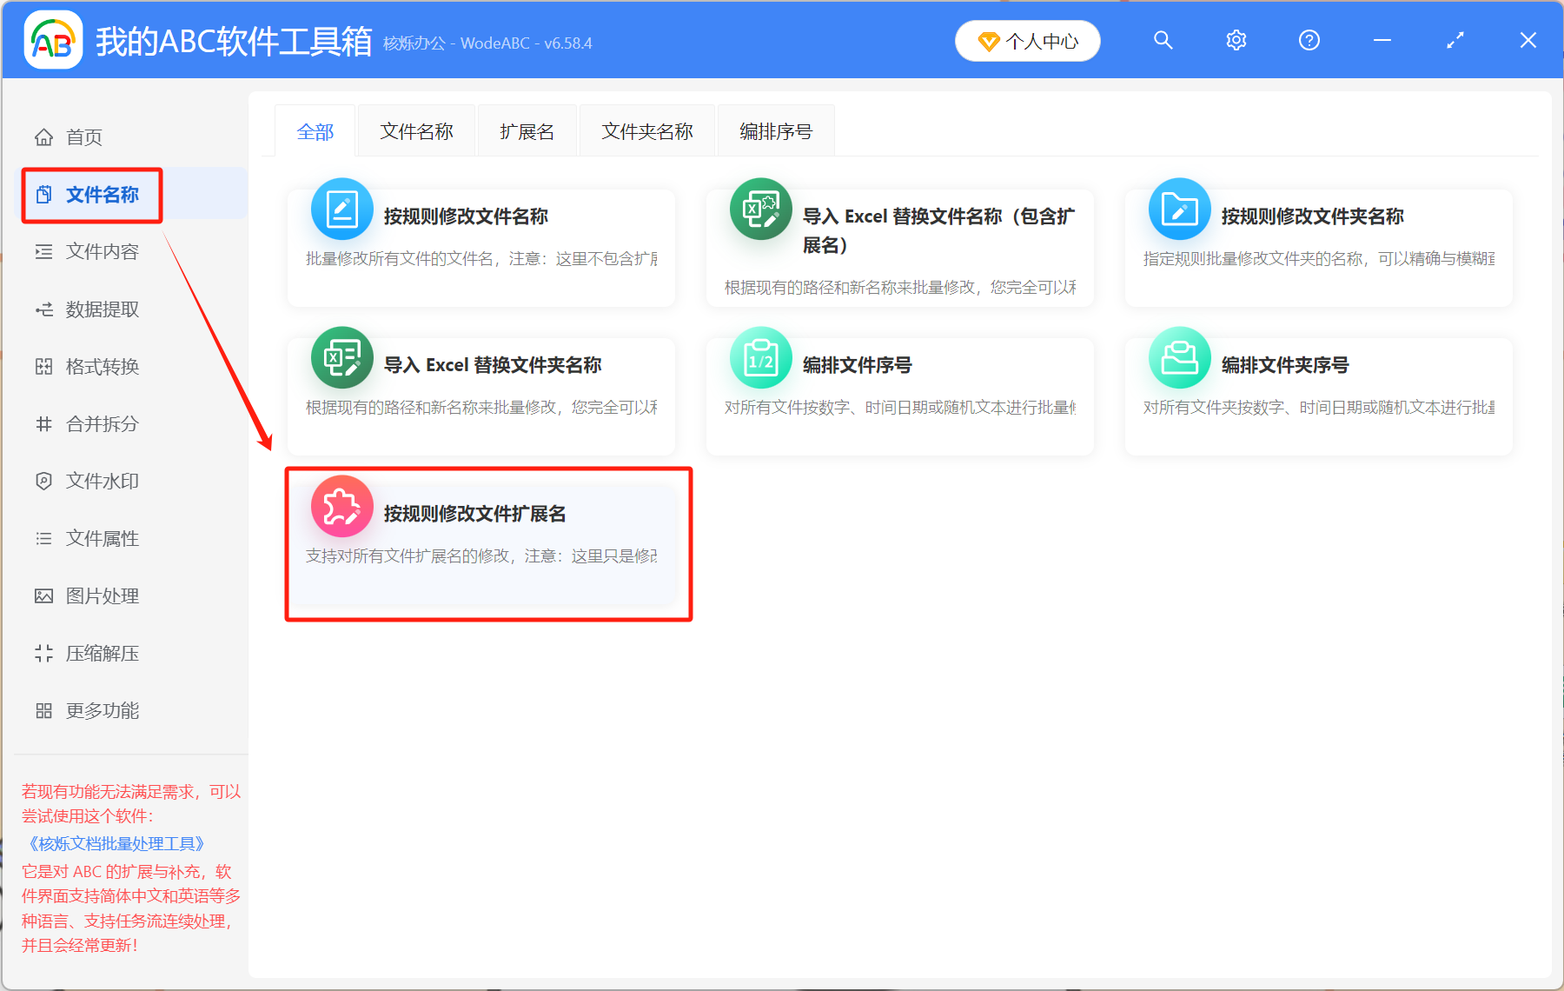Open the 《核烁文档批量处理工具》 link

(114, 843)
